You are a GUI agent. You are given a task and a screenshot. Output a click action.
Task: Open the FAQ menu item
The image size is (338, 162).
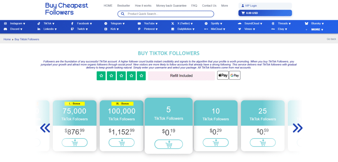coord(194,6)
